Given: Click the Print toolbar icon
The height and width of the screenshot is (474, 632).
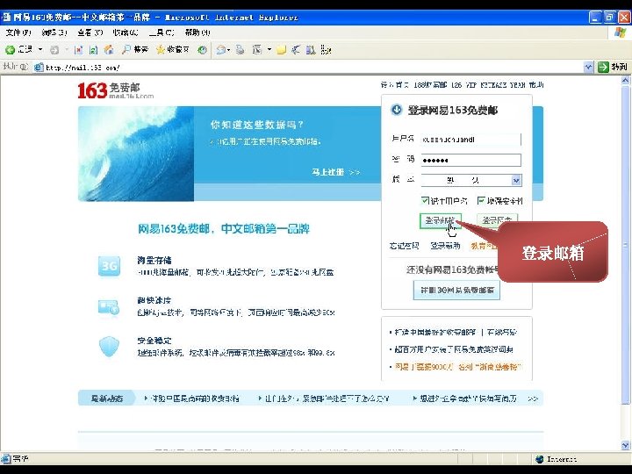Looking at the screenshot, I should click(x=240, y=49).
